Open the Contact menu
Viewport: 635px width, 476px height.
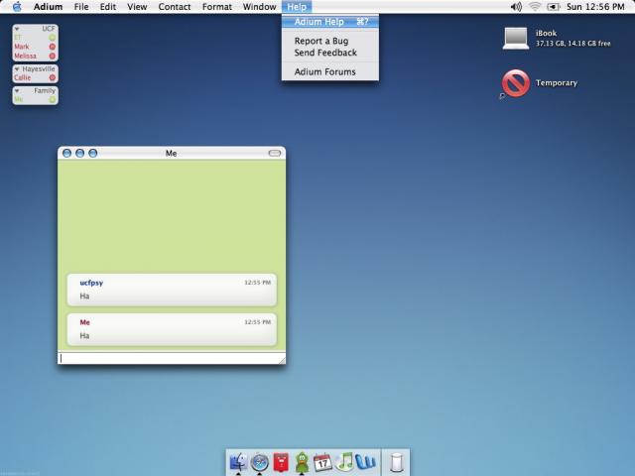(175, 7)
